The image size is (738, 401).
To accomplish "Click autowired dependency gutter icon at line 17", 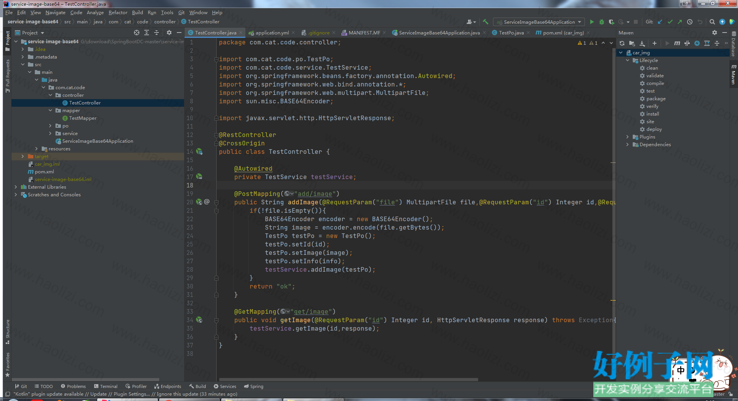I will pyautogui.click(x=199, y=176).
